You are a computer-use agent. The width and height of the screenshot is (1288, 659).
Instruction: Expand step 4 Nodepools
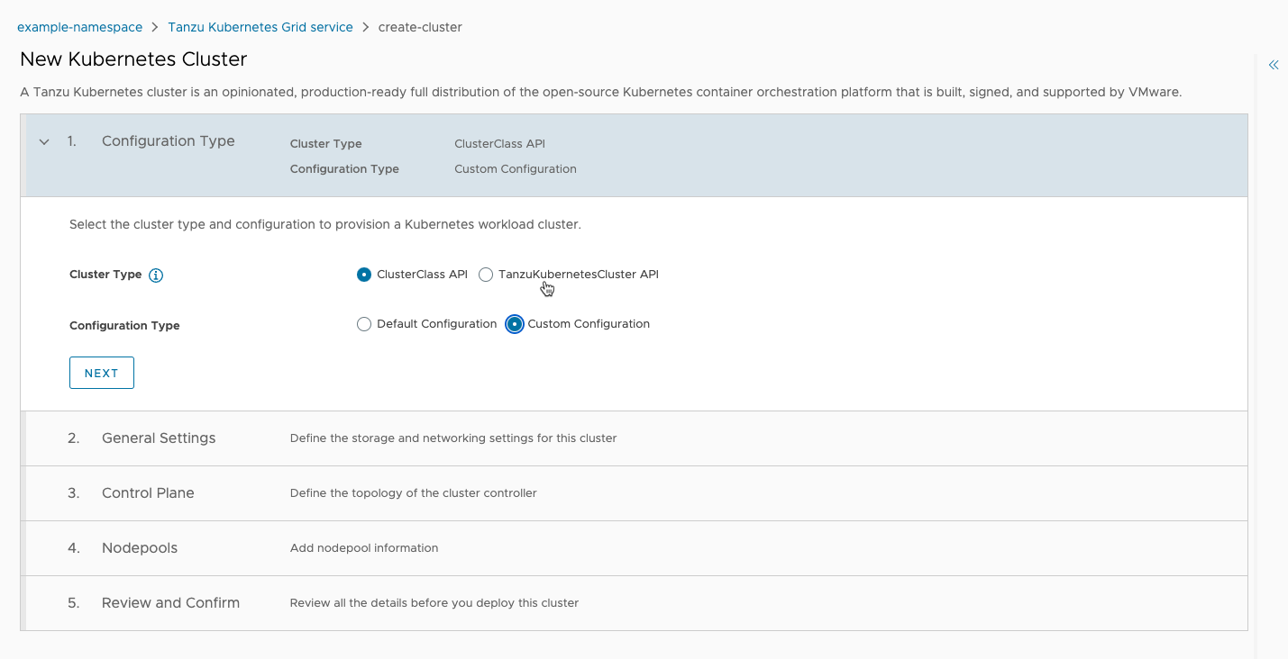[x=635, y=548]
